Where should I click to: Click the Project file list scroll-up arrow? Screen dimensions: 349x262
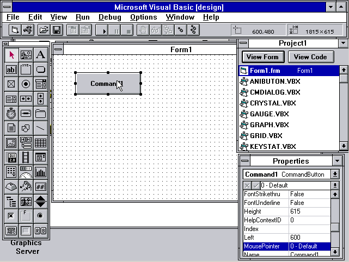(344, 70)
